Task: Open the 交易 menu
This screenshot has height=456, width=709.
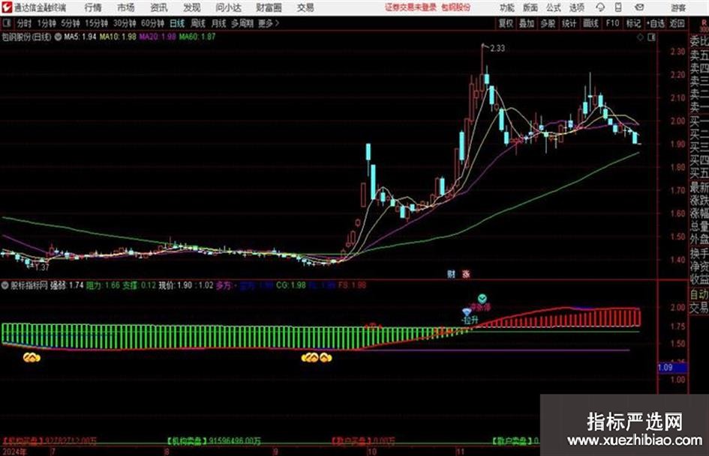Action: pyautogui.click(x=305, y=7)
